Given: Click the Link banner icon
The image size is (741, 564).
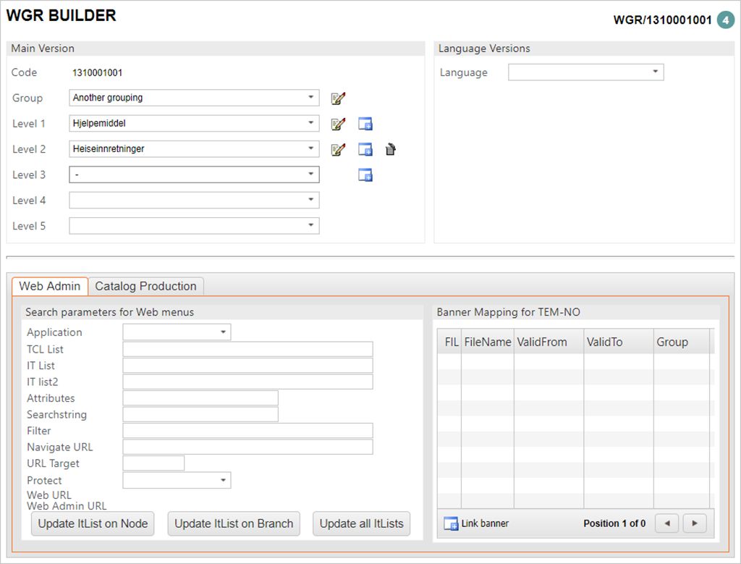Looking at the screenshot, I should click(451, 523).
